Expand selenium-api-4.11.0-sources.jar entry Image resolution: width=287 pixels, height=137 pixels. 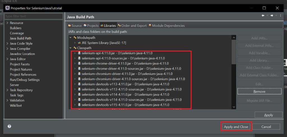(x=75, y=58)
